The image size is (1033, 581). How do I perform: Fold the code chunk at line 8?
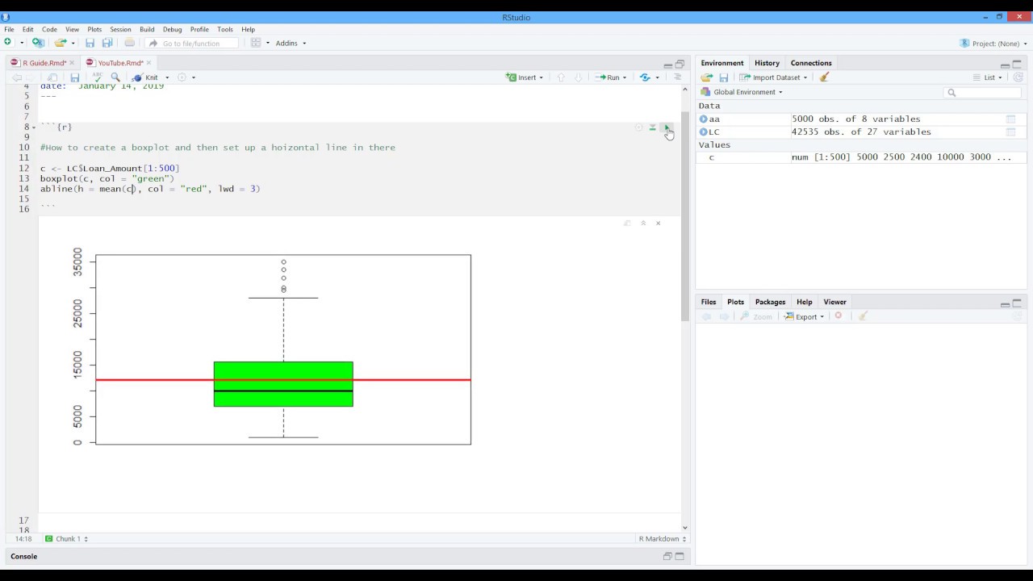(x=34, y=127)
